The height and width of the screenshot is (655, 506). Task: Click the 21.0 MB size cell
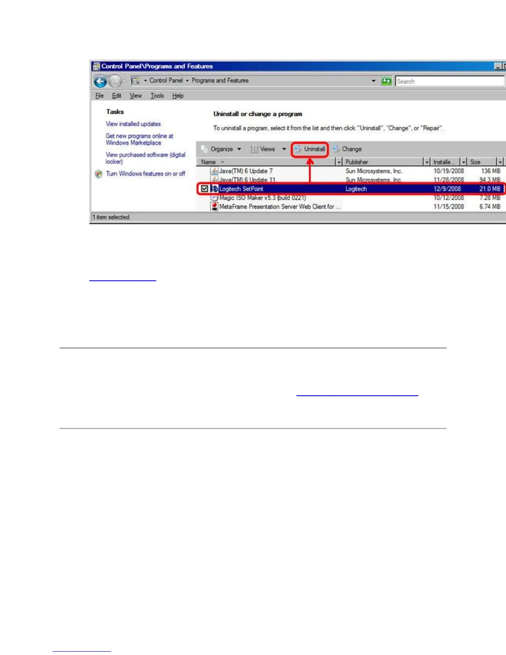point(489,189)
